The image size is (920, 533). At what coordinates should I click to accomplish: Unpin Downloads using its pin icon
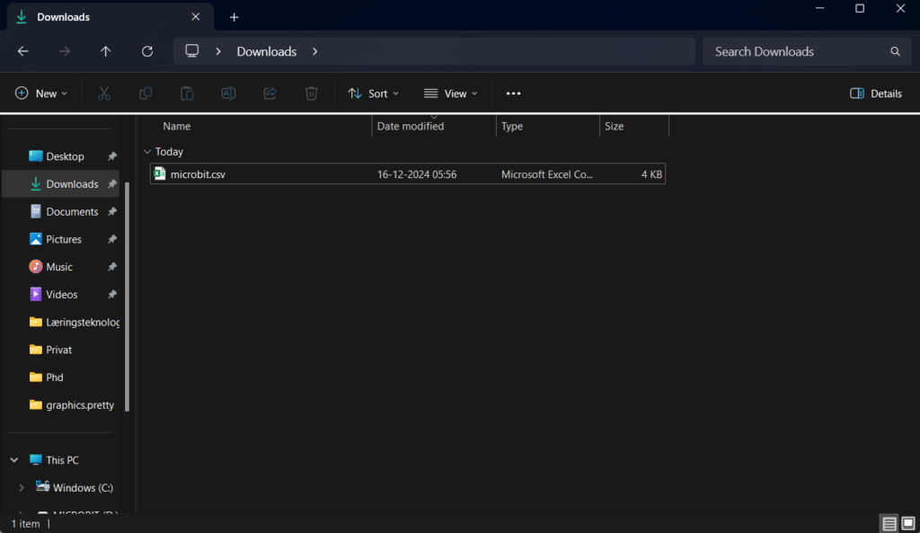pos(112,184)
